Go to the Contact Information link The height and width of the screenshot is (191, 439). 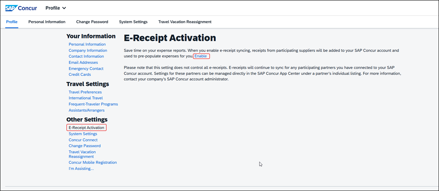(86, 56)
